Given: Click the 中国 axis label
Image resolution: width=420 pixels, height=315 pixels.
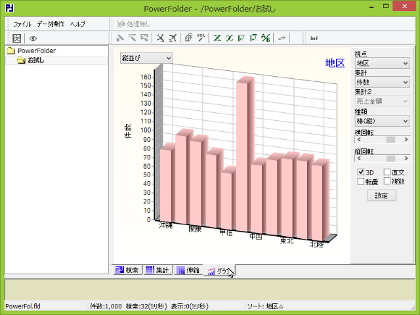Looking at the screenshot, I should click(x=256, y=236).
